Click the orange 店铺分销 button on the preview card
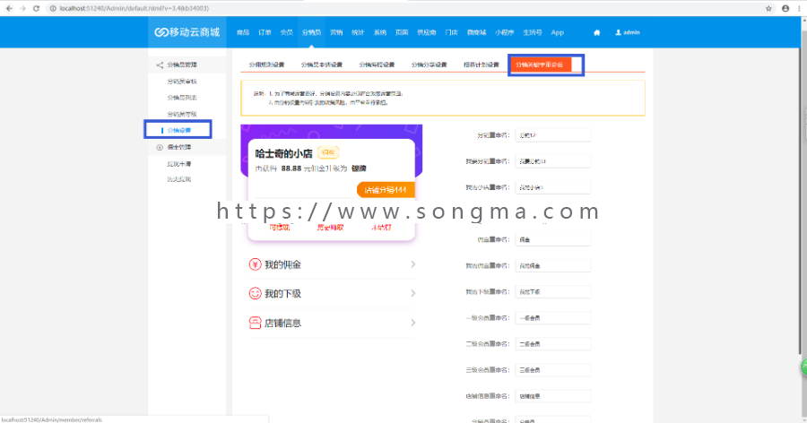The image size is (807, 423). (x=386, y=190)
